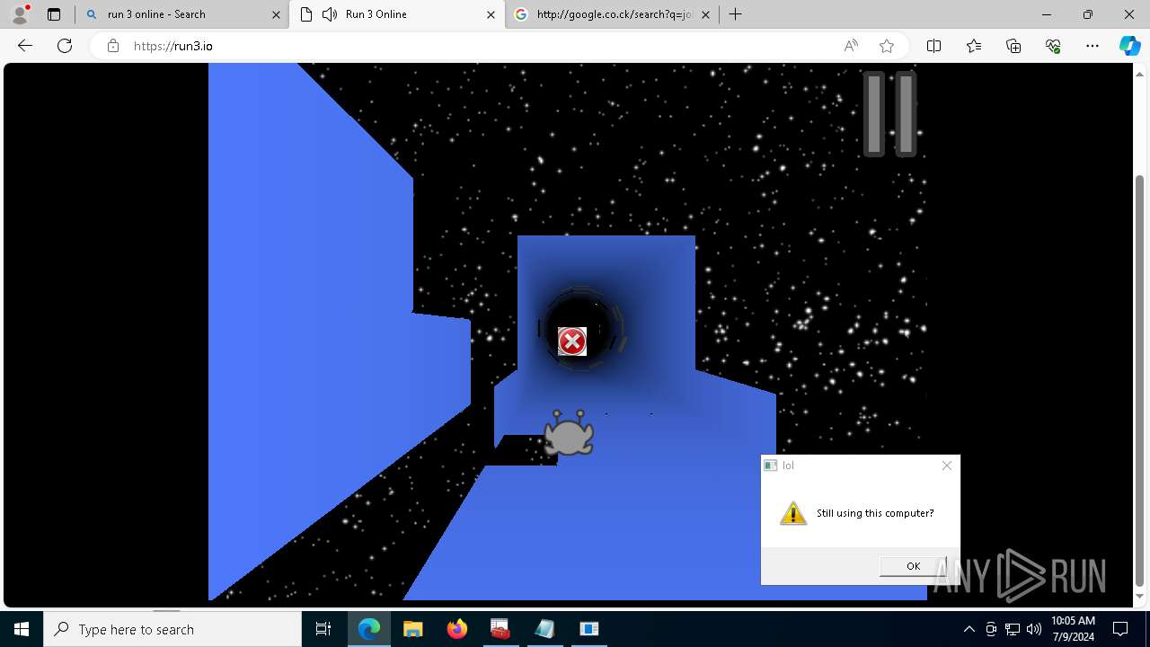1150x647 pixels.
Task: Open Task View
Action: click(323, 629)
